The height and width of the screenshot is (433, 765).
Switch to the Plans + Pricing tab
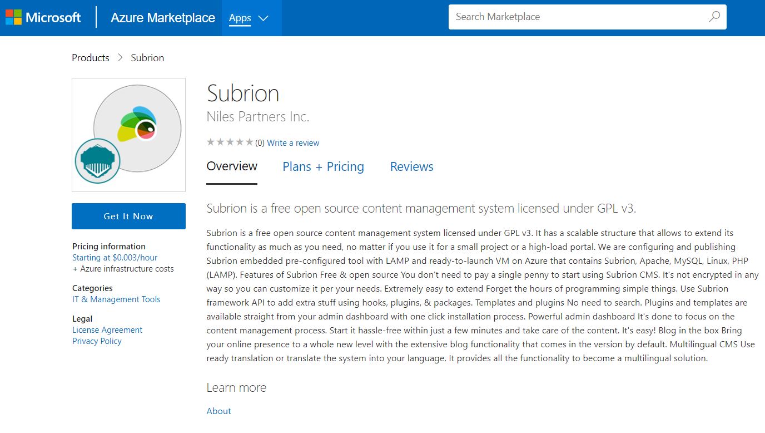pyautogui.click(x=323, y=167)
